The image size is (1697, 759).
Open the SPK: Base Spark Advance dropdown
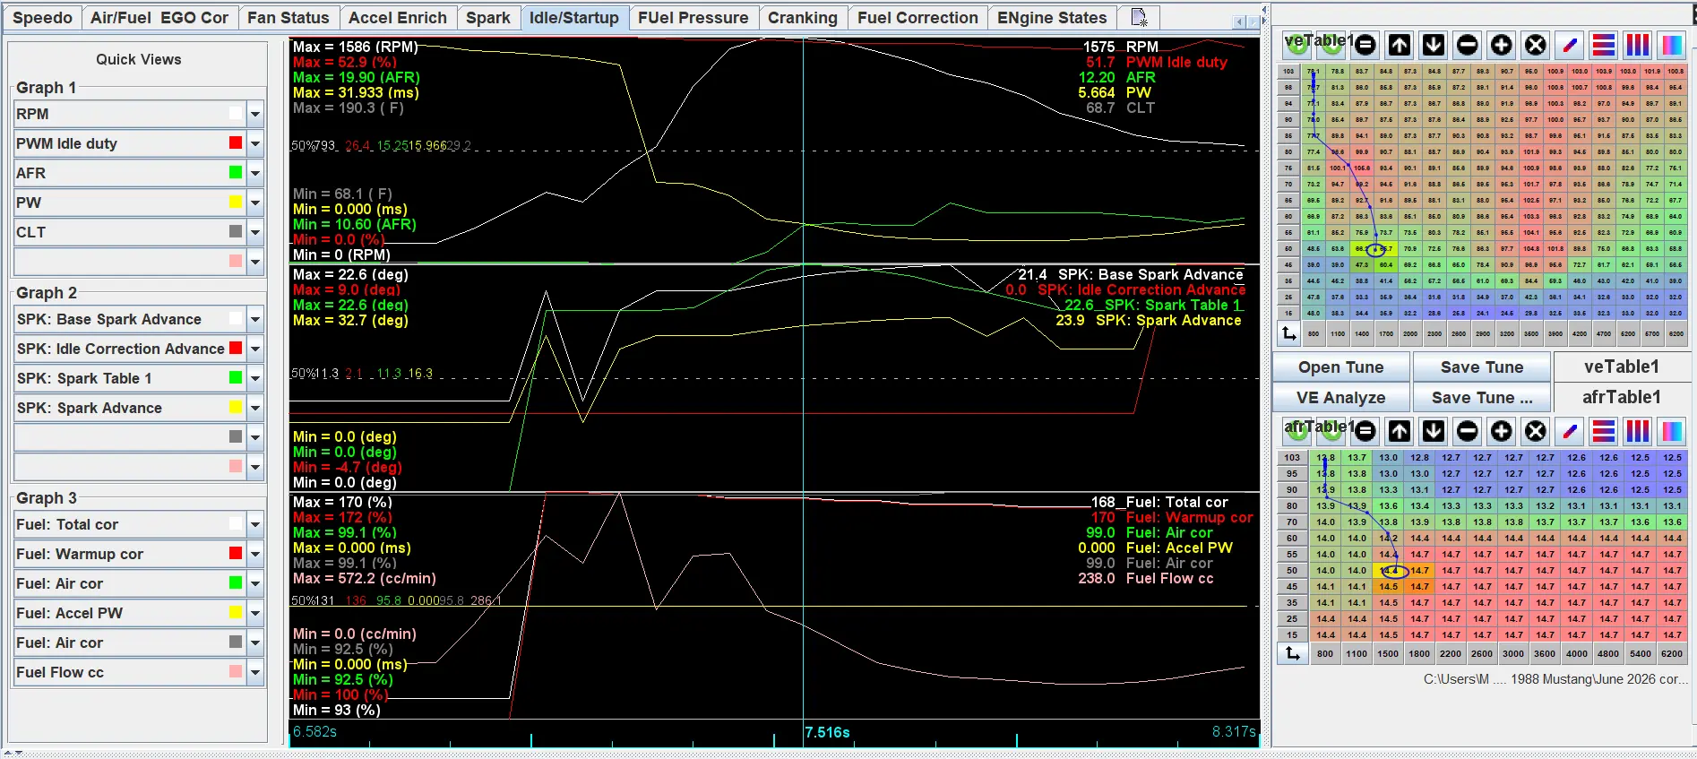[x=255, y=319]
